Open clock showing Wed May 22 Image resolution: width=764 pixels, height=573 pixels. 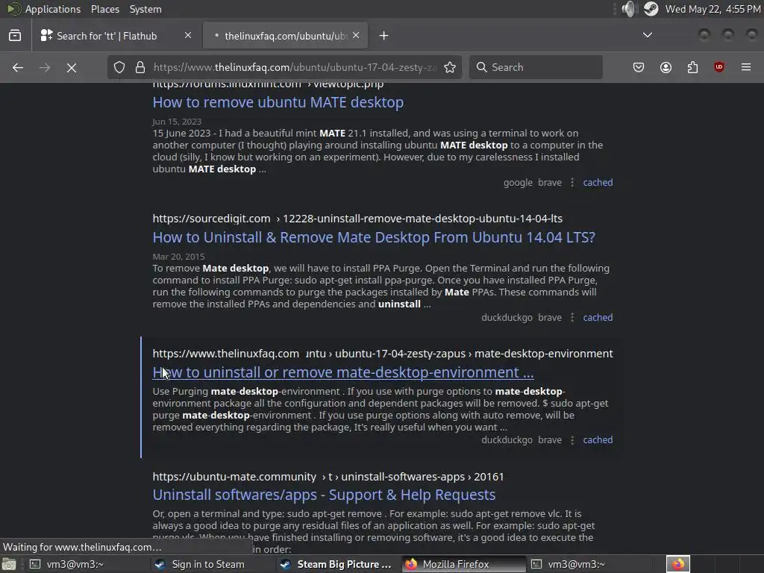[713, 9]
